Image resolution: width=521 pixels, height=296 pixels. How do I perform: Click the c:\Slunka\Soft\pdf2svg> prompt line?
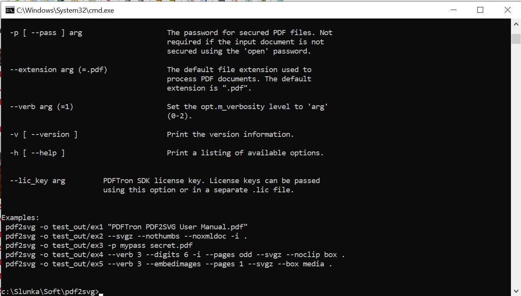[50, 292]
